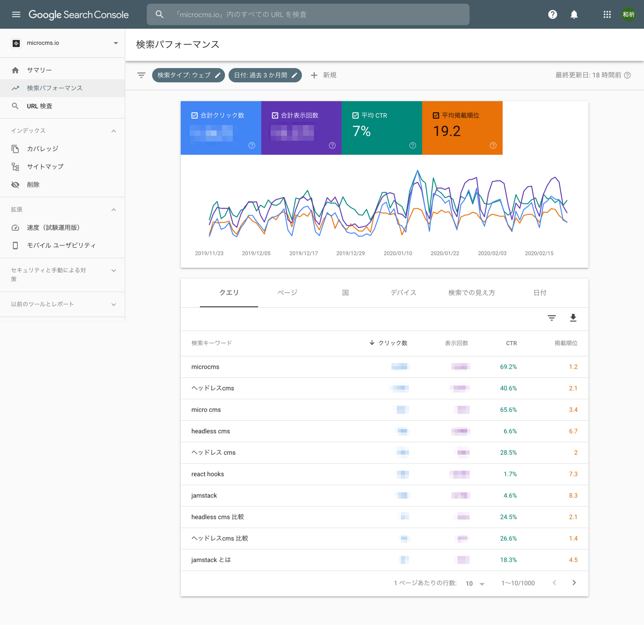Go to next page of results

(x=574, y=583)
